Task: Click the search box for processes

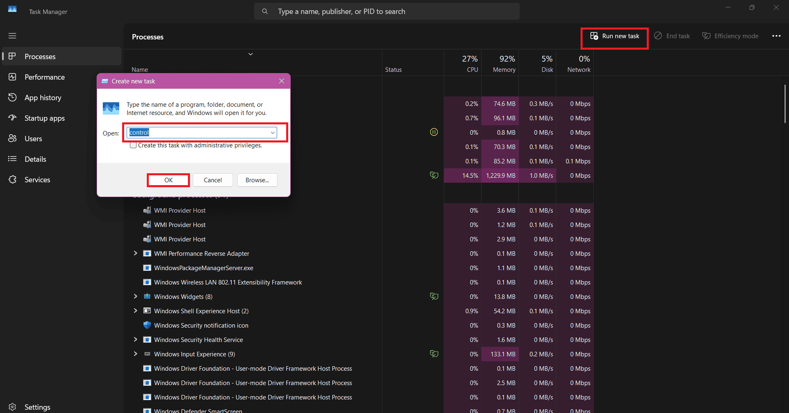Action: pos(386,11)
